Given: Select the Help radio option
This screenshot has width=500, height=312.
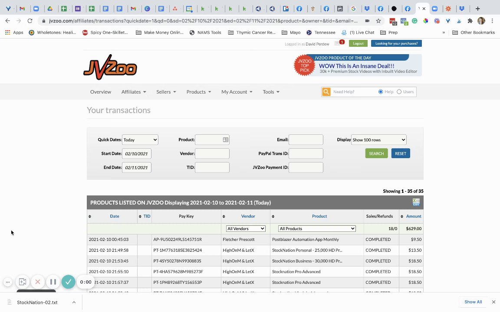Looking at the screenshot, I should (380, 92).
